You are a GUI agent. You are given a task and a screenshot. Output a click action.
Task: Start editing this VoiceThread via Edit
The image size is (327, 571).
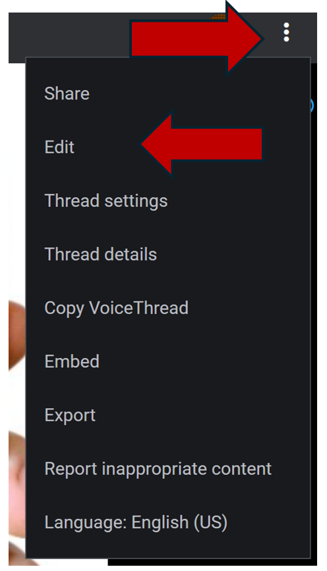coord(168,147)
